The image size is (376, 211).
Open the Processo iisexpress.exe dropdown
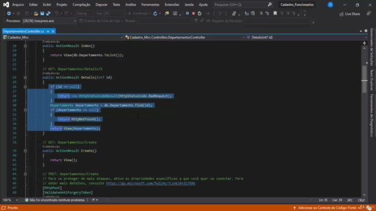49,21
